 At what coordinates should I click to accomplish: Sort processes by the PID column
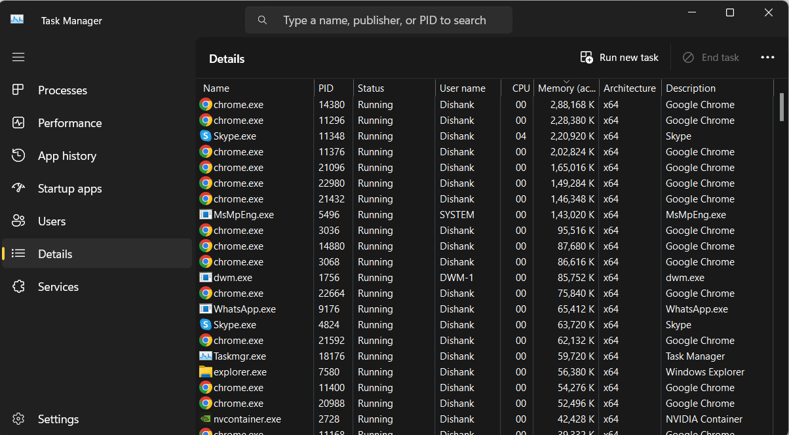point(326,88)
